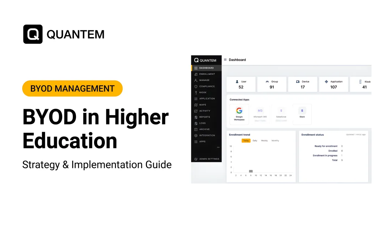Select the Monthly tab in Enrollment trend

(275, 141)
